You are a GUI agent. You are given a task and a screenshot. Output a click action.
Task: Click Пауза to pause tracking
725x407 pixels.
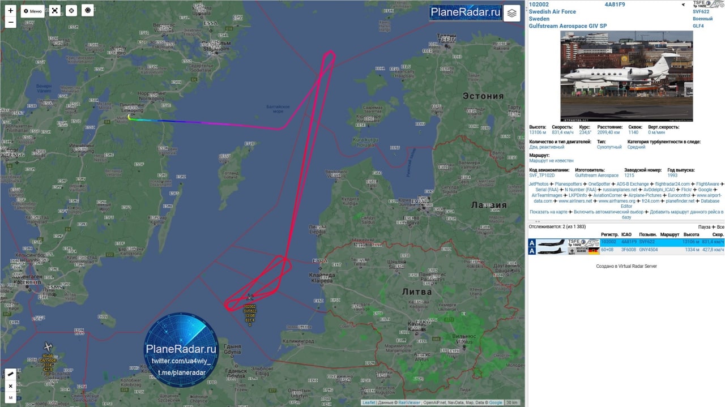[704, 227]
